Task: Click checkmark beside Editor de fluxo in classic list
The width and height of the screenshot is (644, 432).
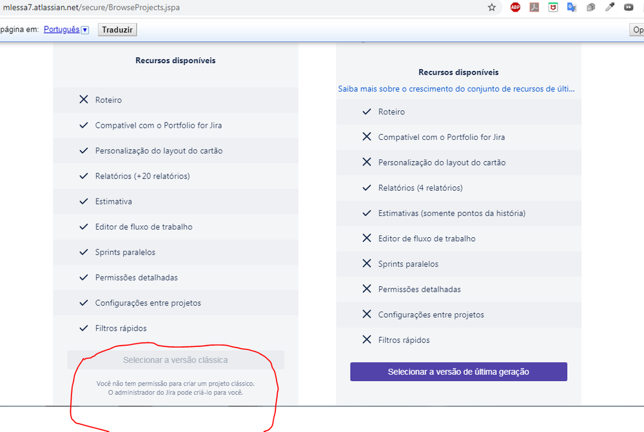Action: (x=83, y=227)
